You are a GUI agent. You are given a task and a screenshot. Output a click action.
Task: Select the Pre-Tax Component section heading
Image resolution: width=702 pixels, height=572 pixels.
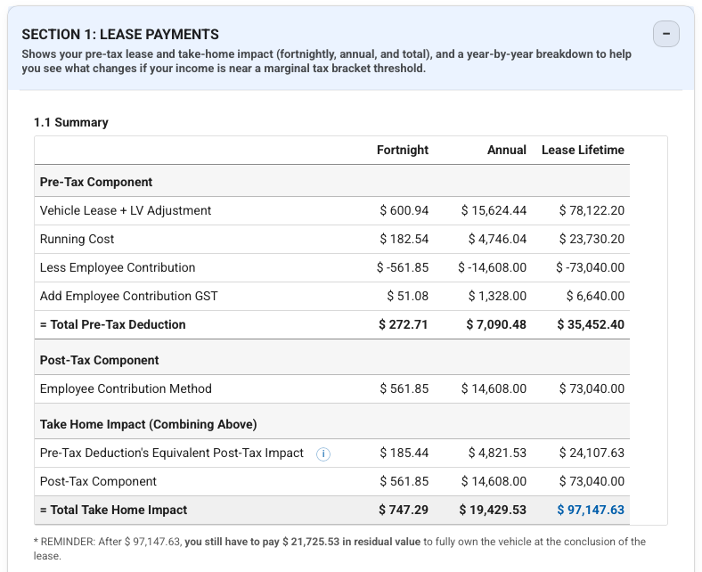(x=96, y=182)
